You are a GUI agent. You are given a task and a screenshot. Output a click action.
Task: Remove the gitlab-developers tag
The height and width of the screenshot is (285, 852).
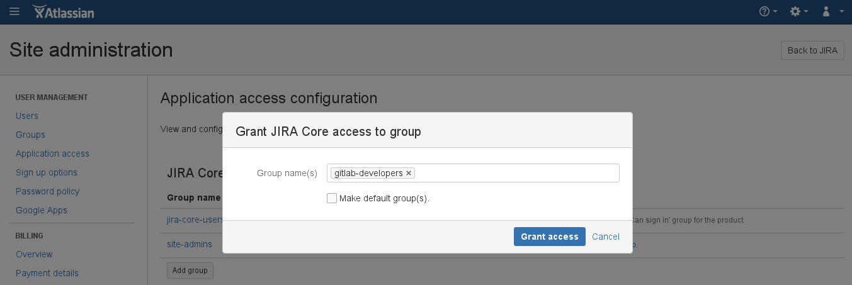pos(409,173)
